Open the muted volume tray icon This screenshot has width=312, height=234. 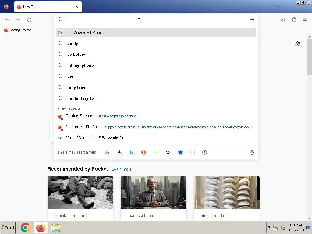coord(283,228)
